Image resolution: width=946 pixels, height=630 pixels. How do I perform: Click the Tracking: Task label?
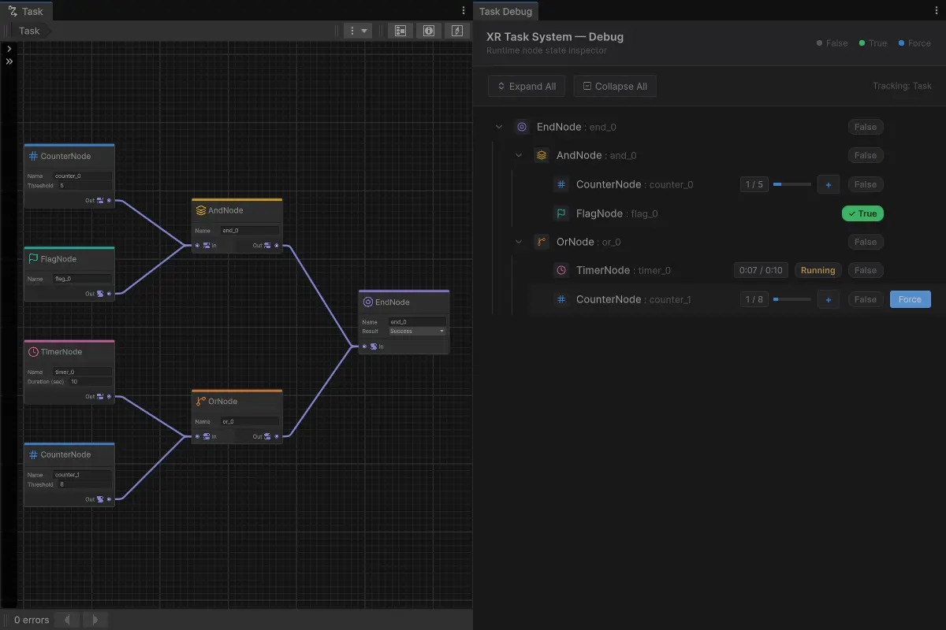[902, 87]
